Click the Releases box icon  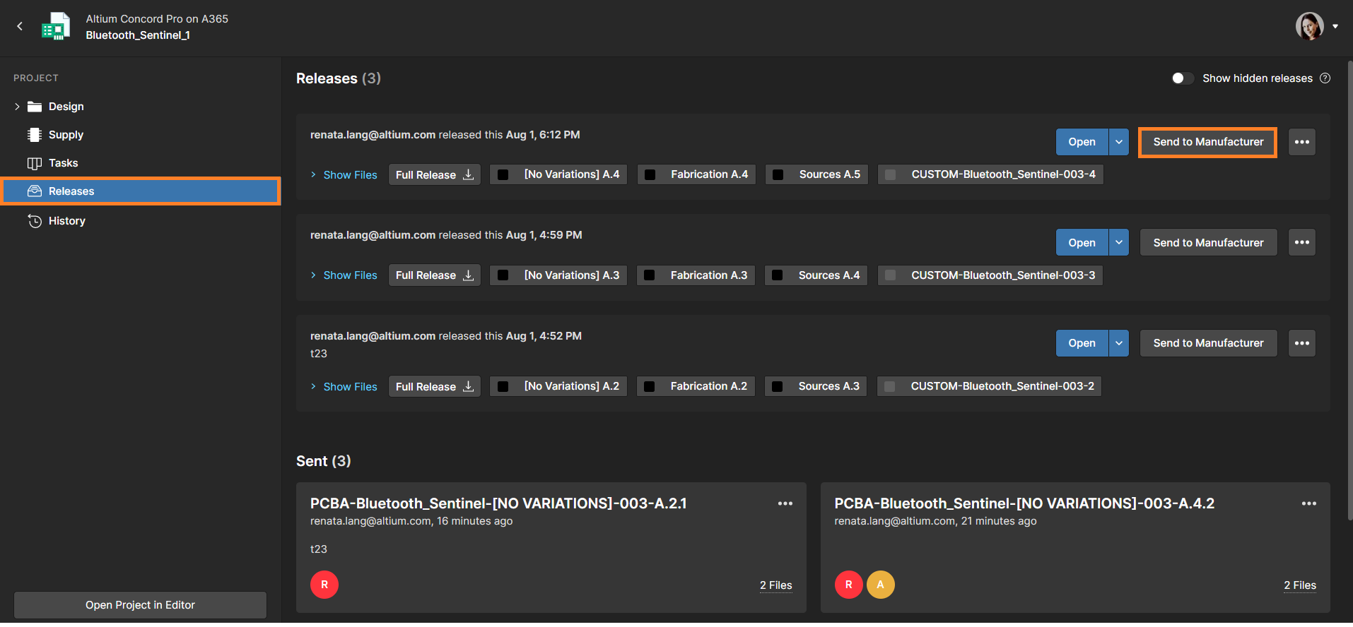point(34,191)
